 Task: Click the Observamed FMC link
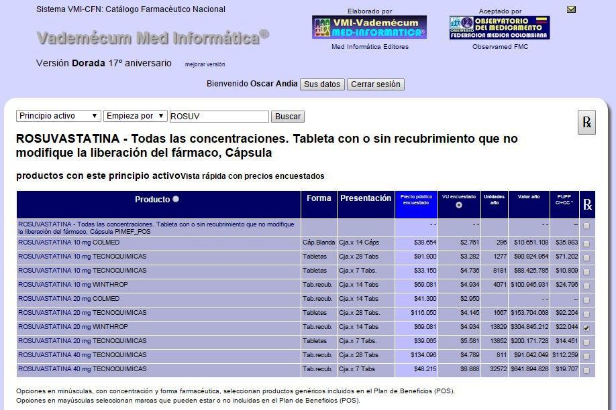click(x=500, y=47)
